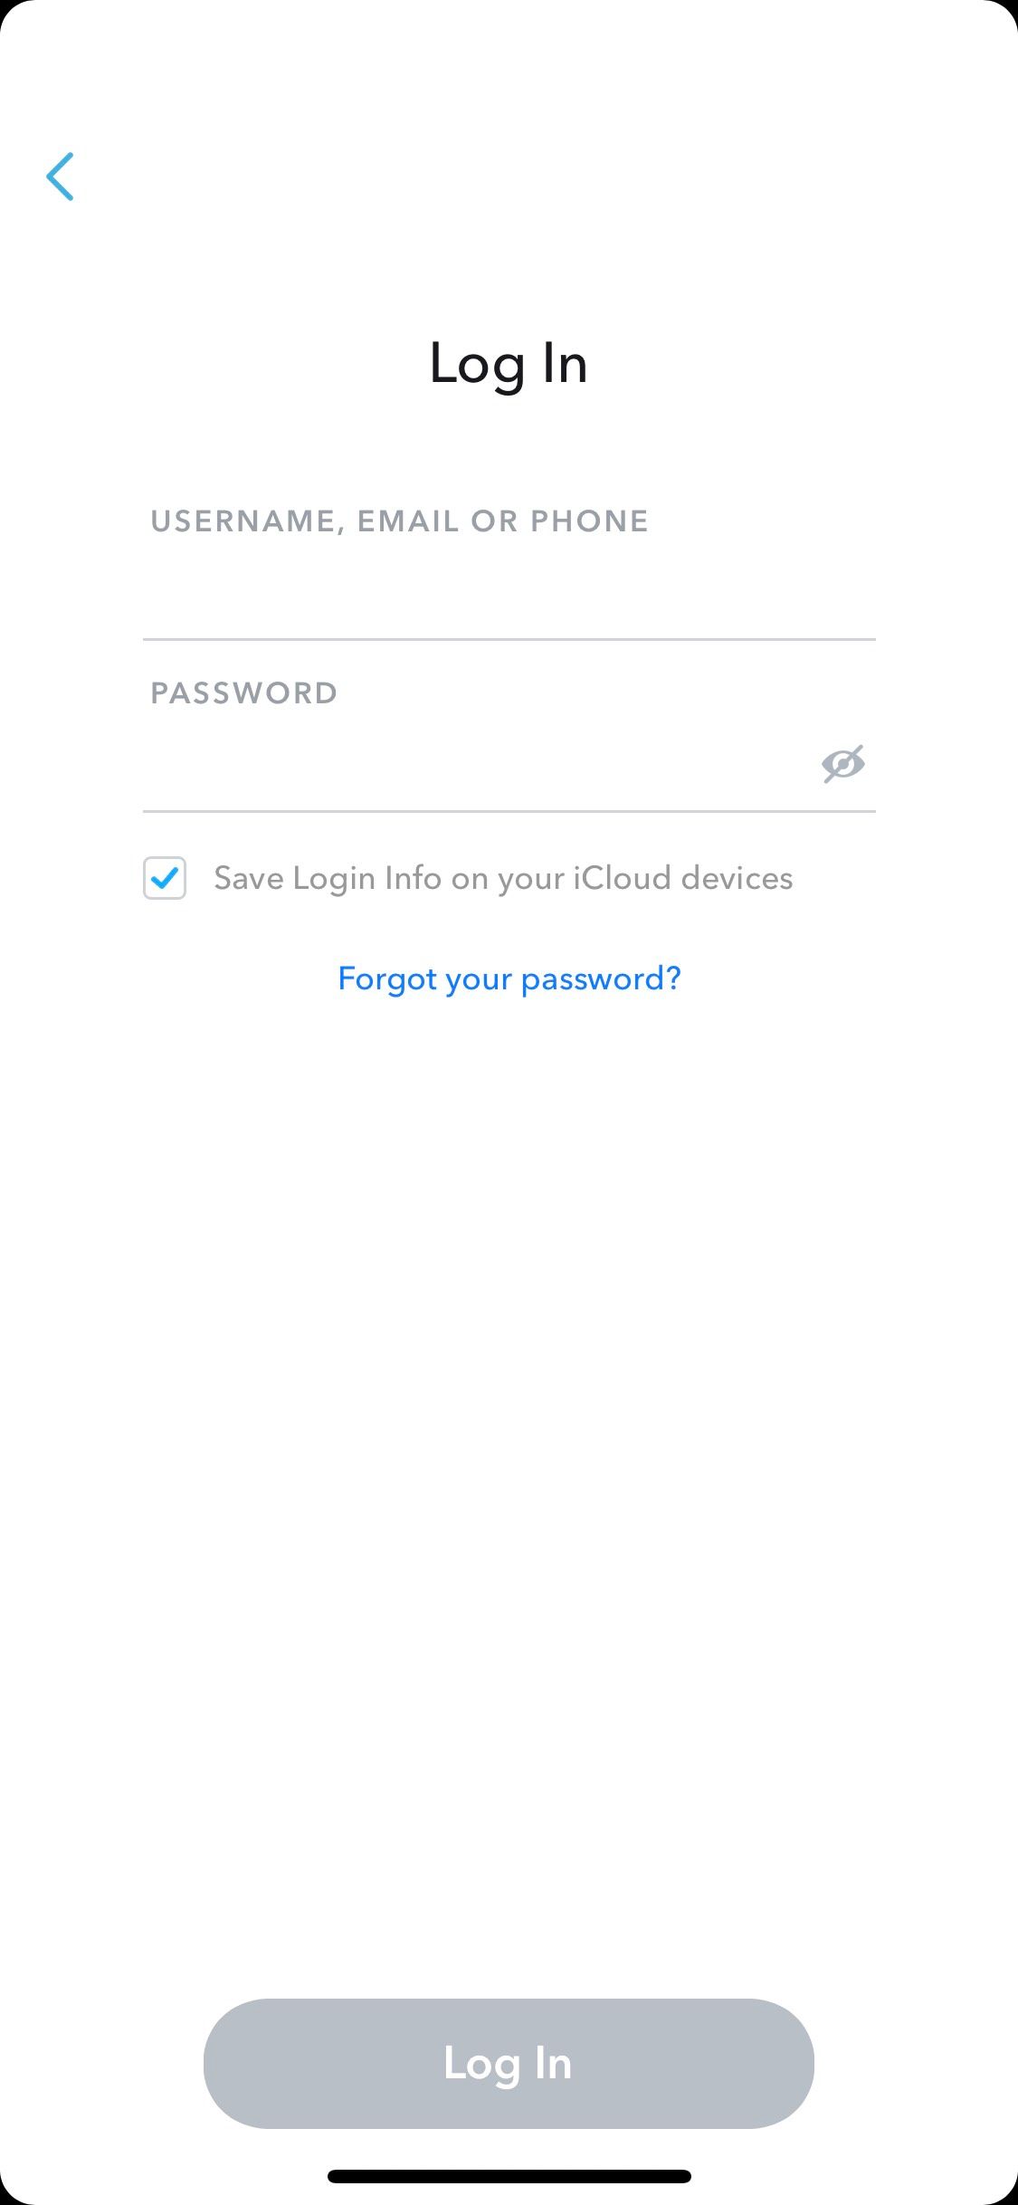Tap the word iCloud in the save option
1018x2205 pixels.
(x=622, y=878)
